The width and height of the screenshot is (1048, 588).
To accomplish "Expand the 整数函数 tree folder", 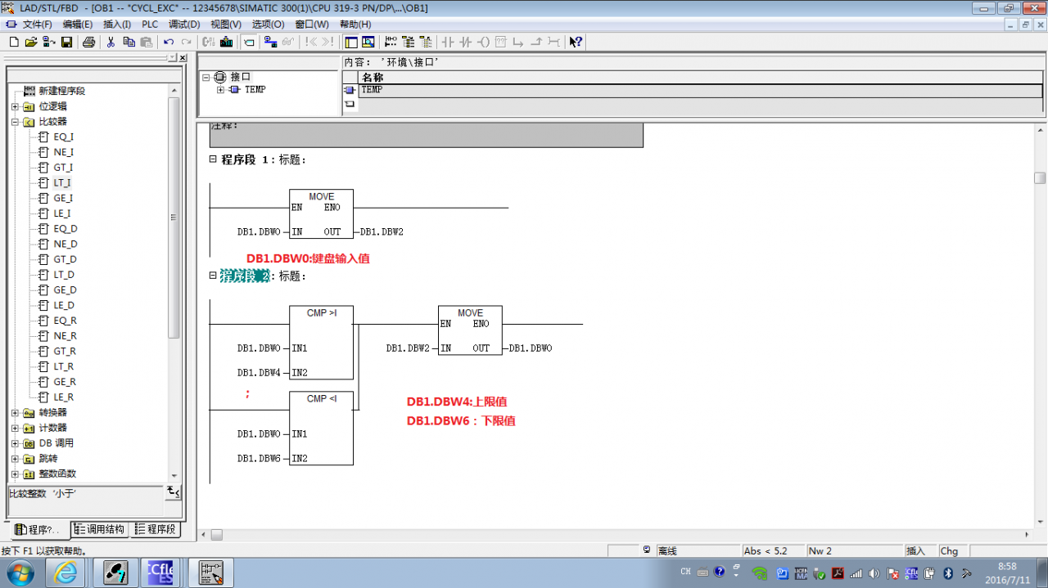I will (15, 474).
